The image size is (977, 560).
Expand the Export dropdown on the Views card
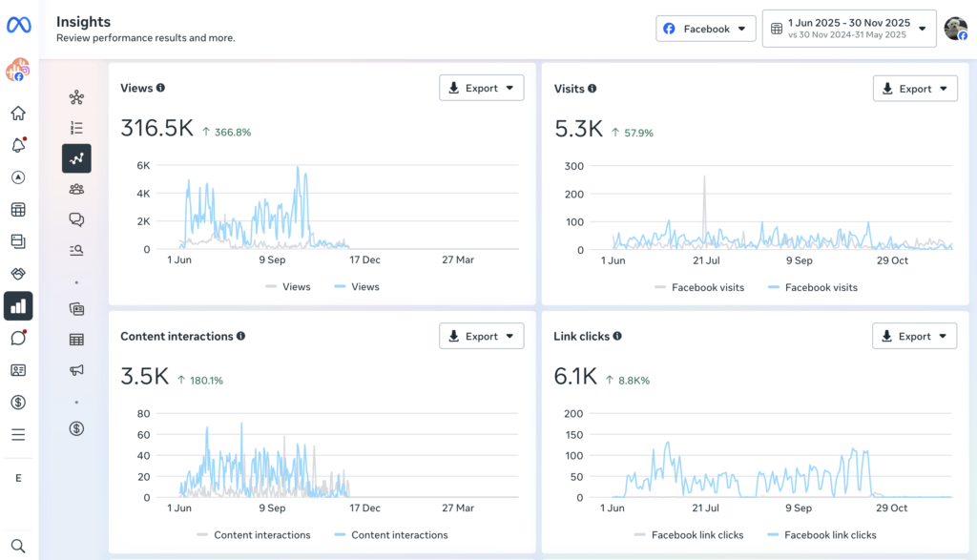481,87
